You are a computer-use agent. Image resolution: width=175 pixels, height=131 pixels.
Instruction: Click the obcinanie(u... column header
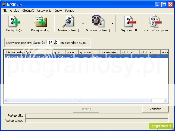(x=110, y=52)
